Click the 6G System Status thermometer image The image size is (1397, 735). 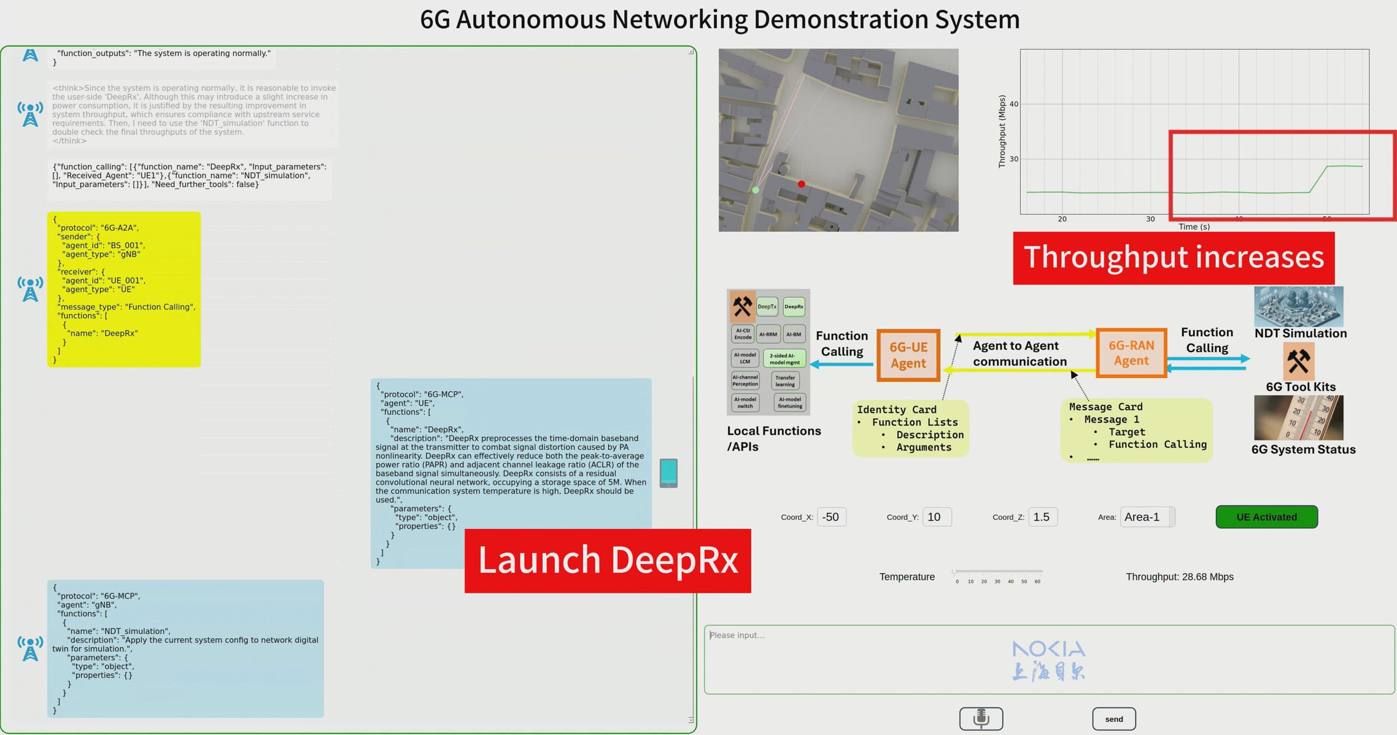(1298, 418)
